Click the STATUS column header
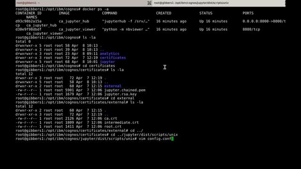301x169 pixels. click(x=206, y=13)
